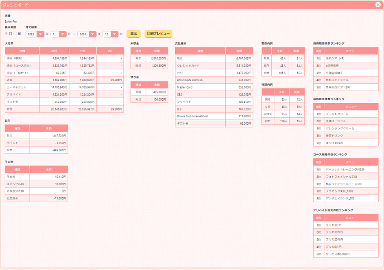
Task: Click the パーソナルトレーニング月2回 entry
Action: pos(345,169)
